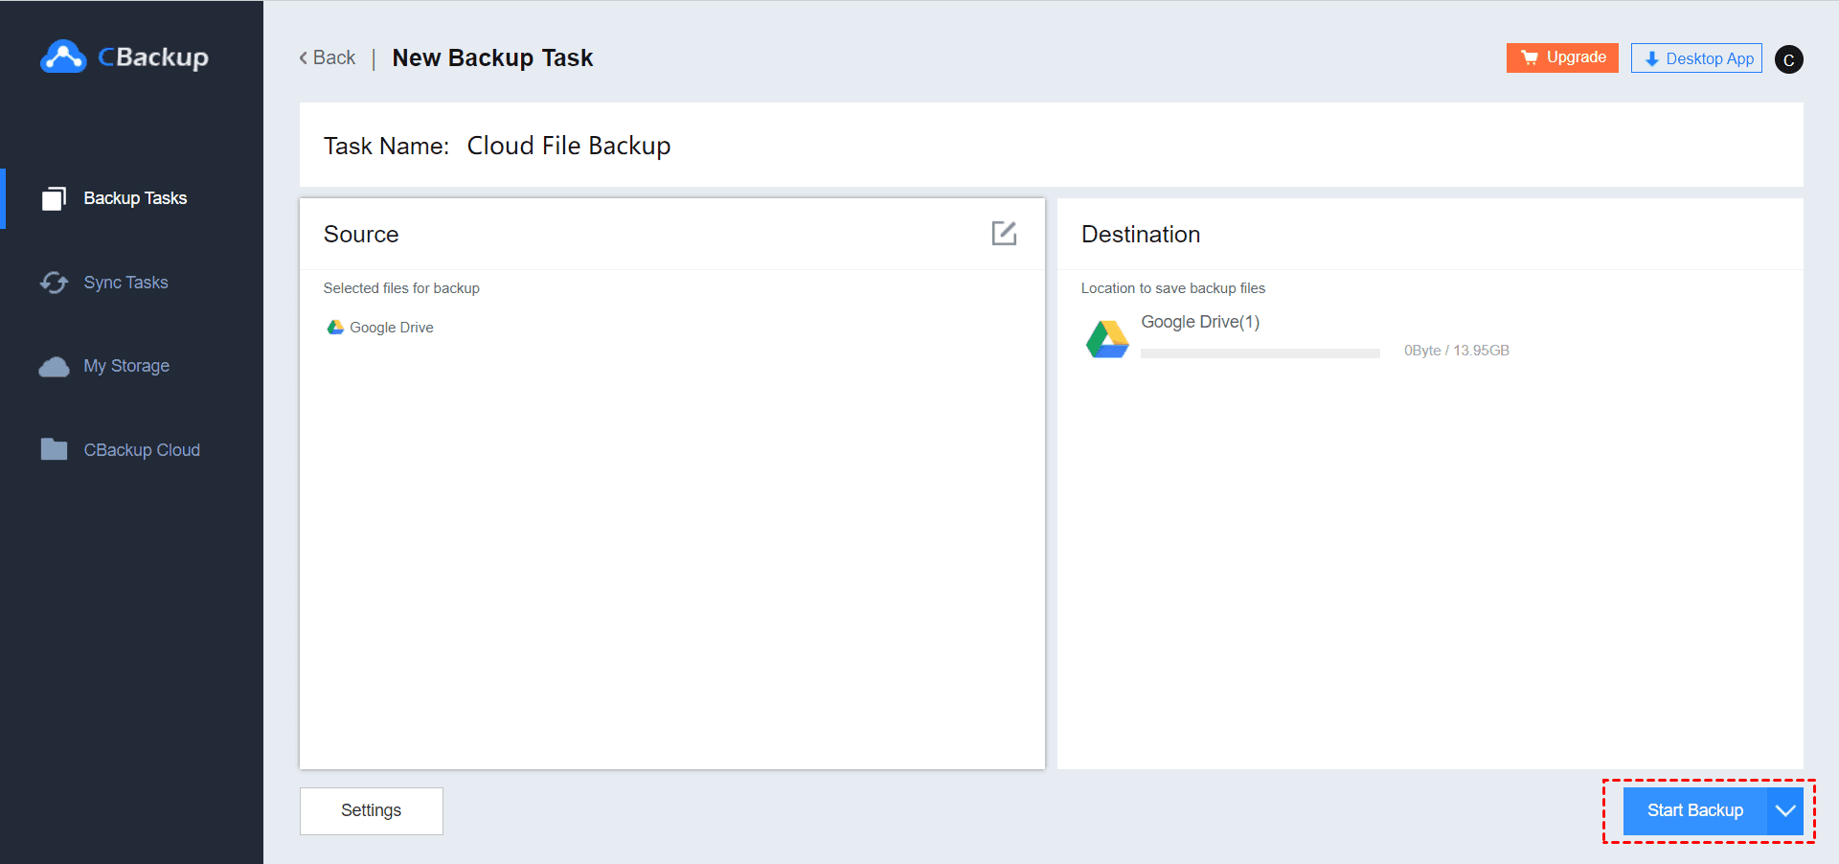
Task: Go to Sync Tasks section
Action: [x=125, y=283]
